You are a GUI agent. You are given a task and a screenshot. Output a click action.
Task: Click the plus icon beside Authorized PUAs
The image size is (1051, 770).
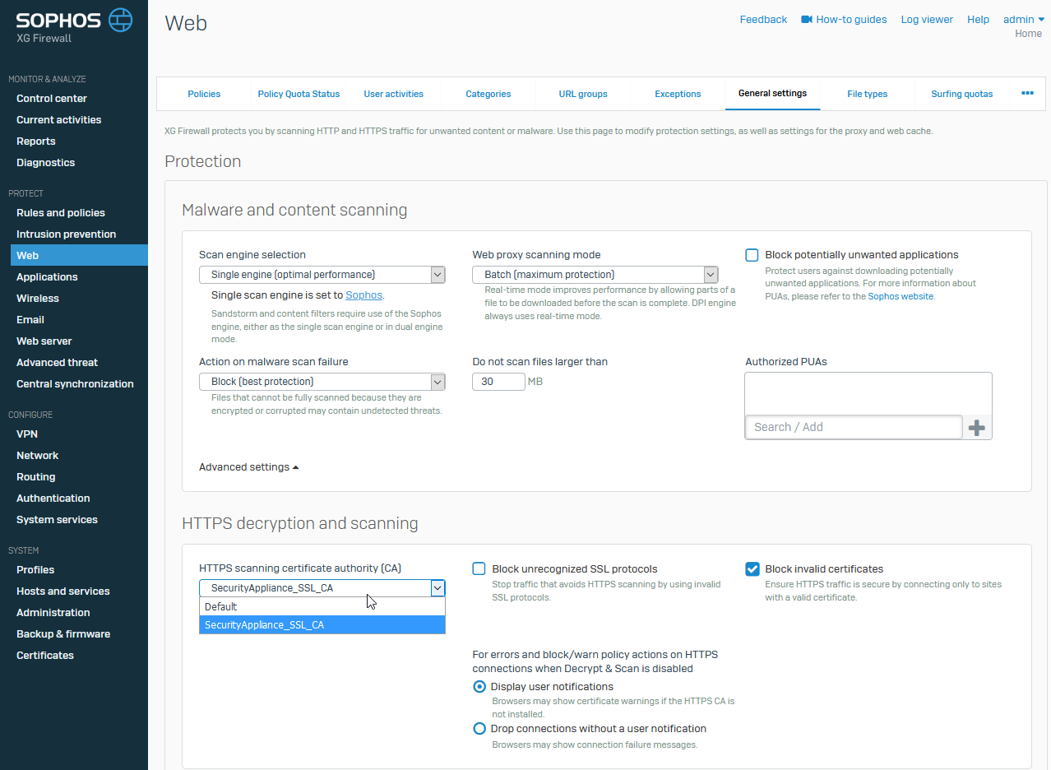click(x=976, y=428)
